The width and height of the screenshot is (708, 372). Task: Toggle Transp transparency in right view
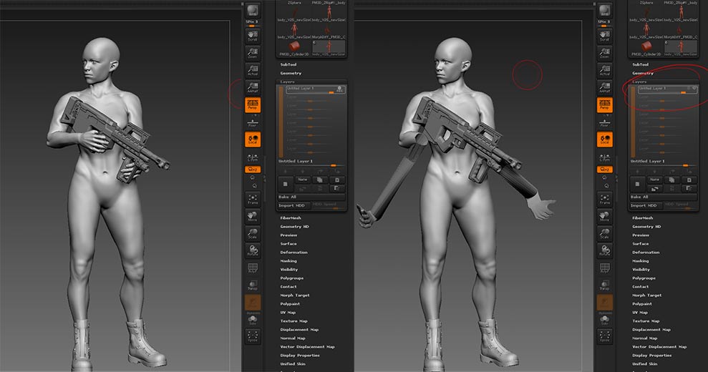[605, 285]
